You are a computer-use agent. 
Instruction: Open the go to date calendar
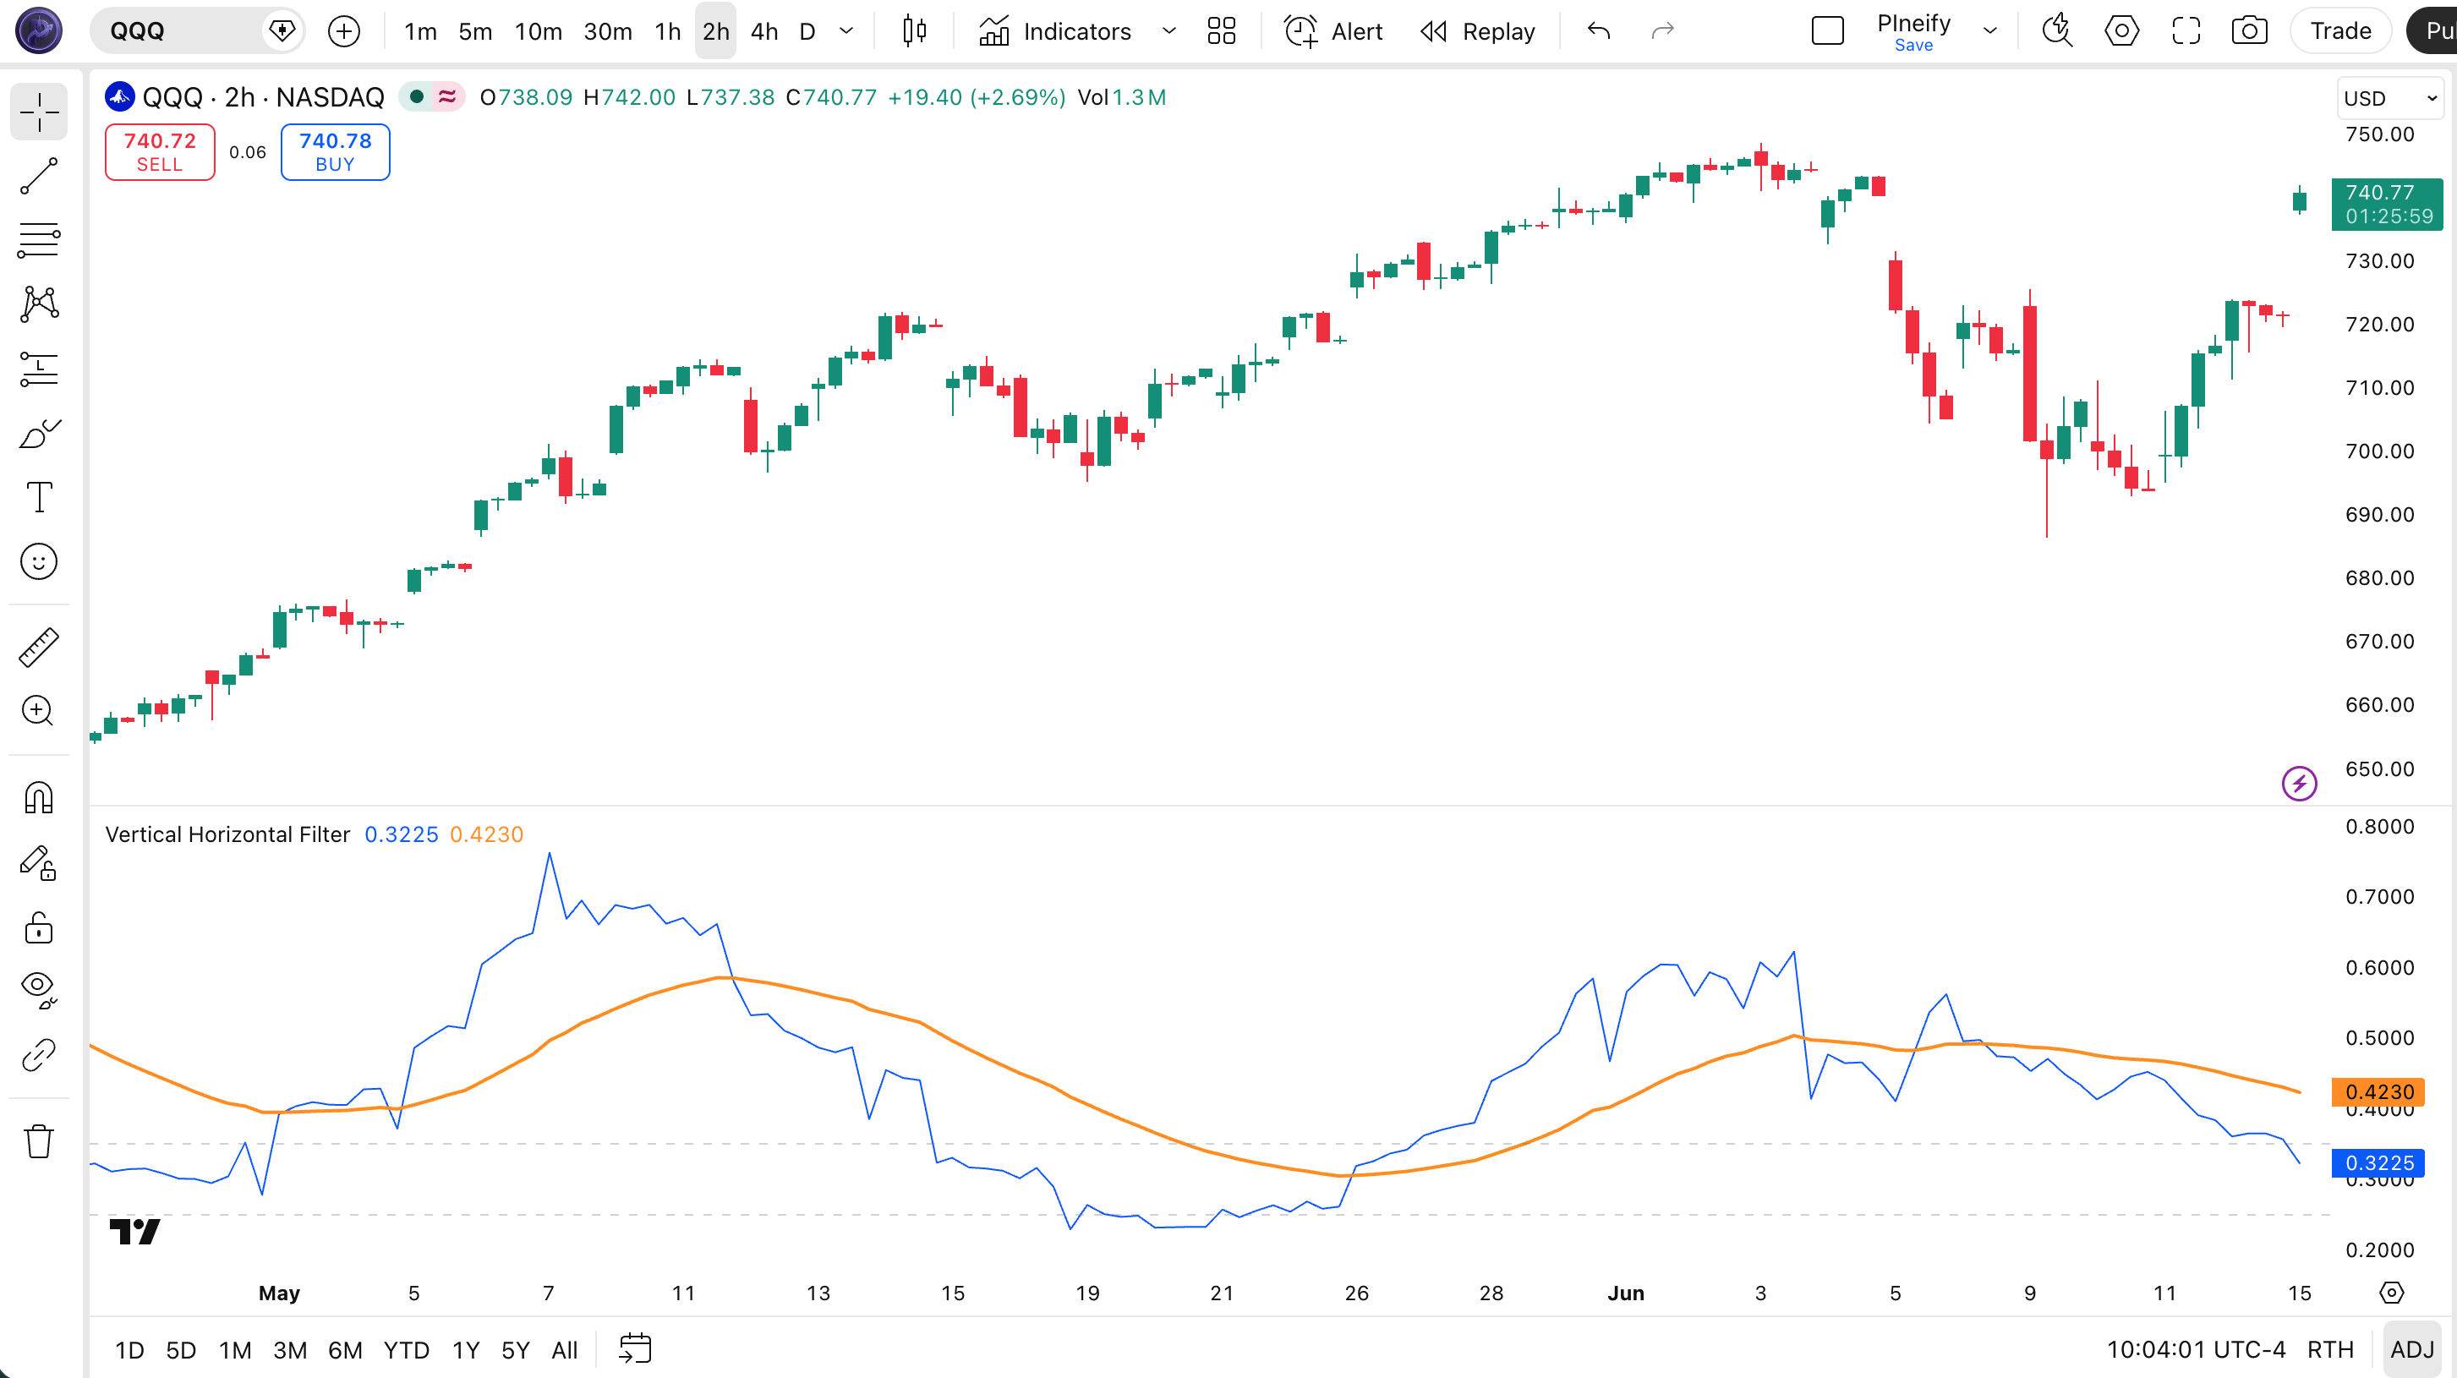[635, 1348]
